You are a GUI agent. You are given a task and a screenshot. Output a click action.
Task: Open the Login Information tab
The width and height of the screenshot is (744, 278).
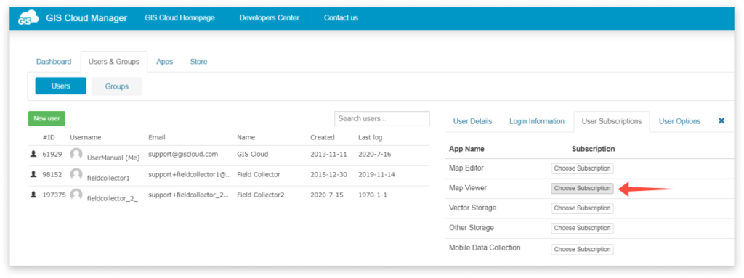(537, 121)
